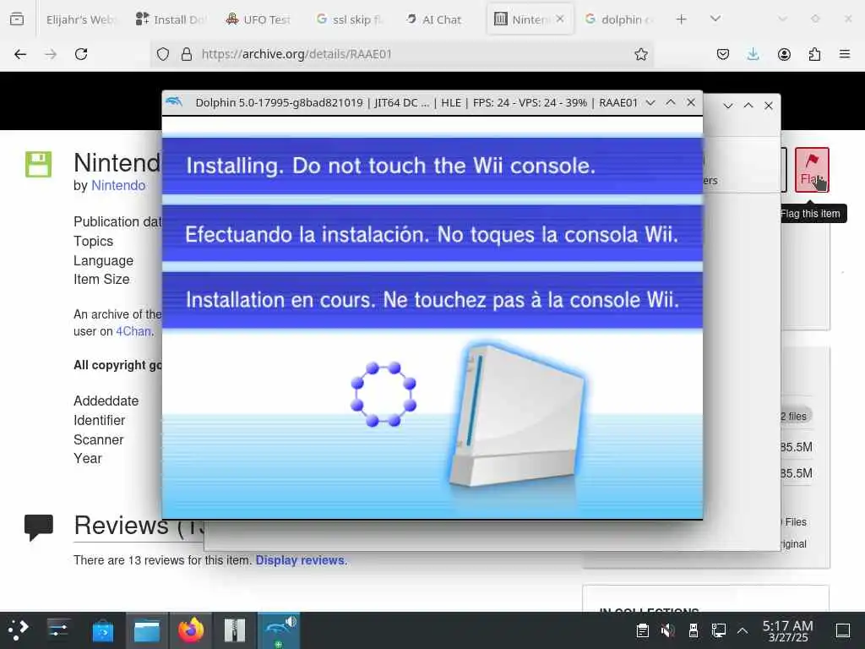Open extensions puzzle icon

[x=814, y=54]
